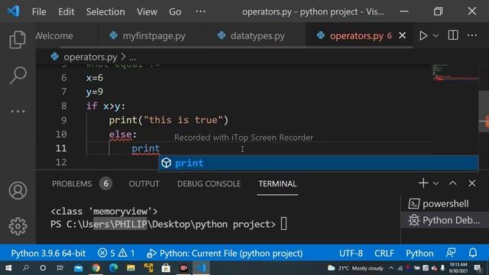Select the Terminal panel tab
Screen dimensions: 489x275
click(277, 183)
